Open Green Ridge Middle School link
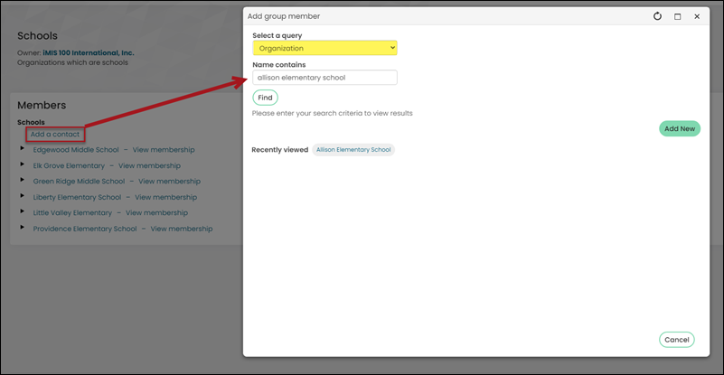 (79, 182)
